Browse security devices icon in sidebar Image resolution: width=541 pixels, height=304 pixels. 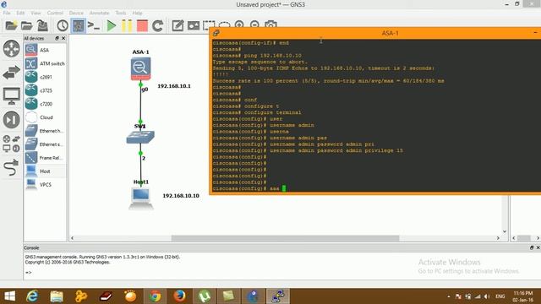[11, 120]
